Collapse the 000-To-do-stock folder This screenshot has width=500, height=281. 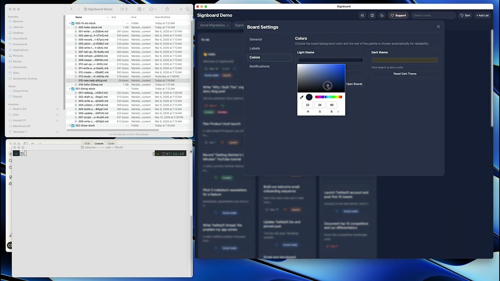(70, 23)
